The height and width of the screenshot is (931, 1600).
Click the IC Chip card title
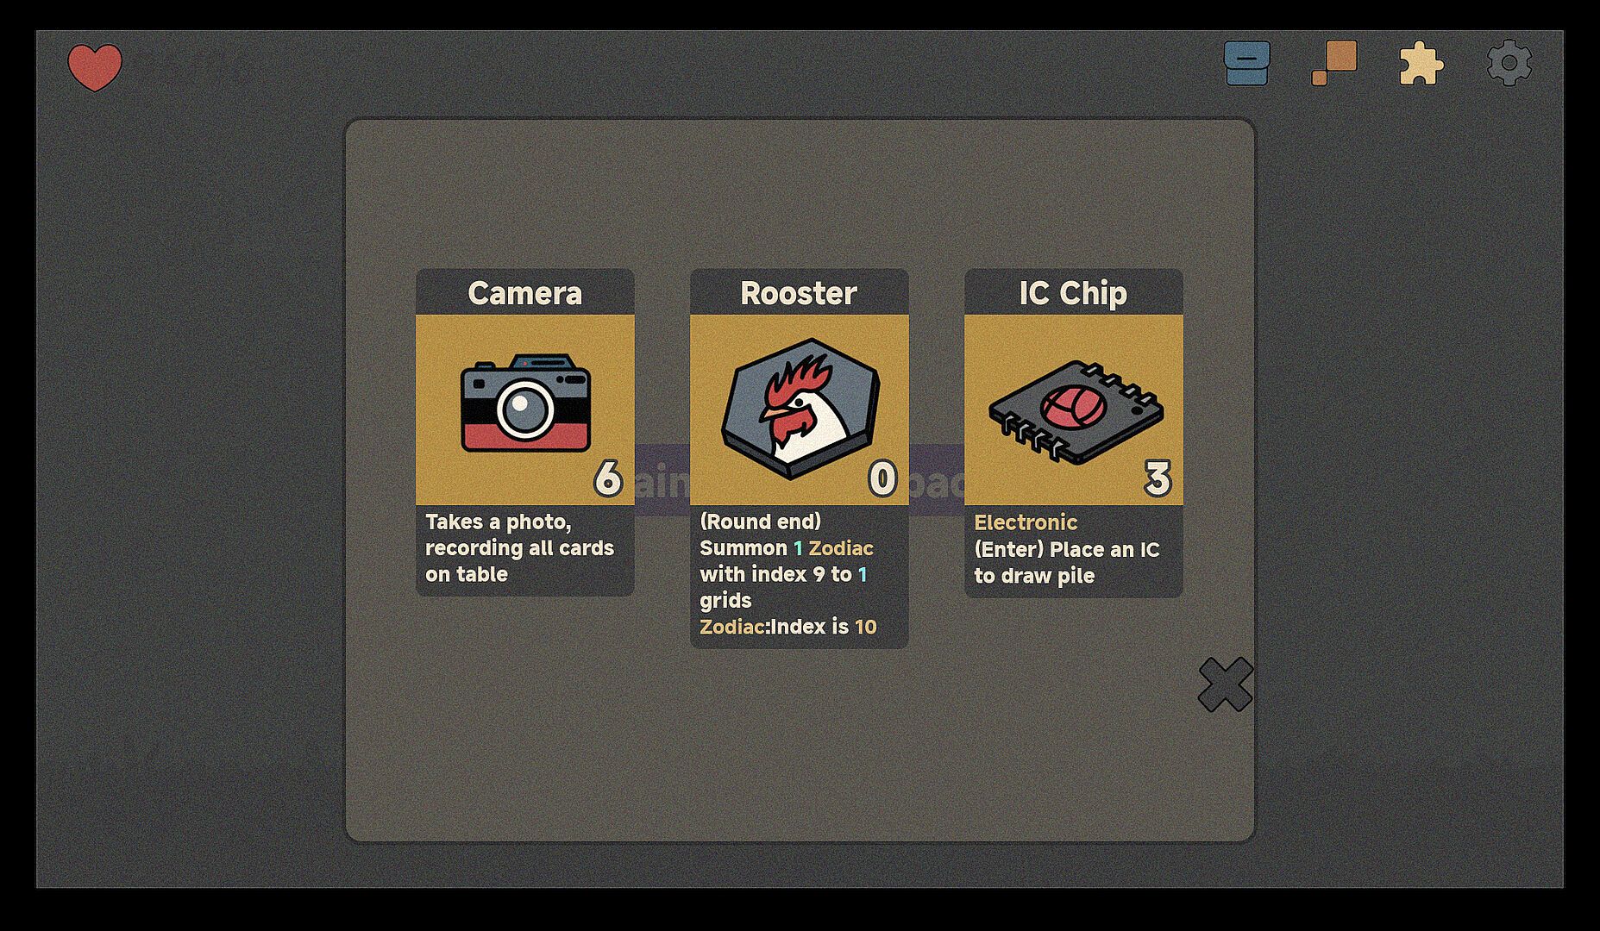click(1073, 293)
